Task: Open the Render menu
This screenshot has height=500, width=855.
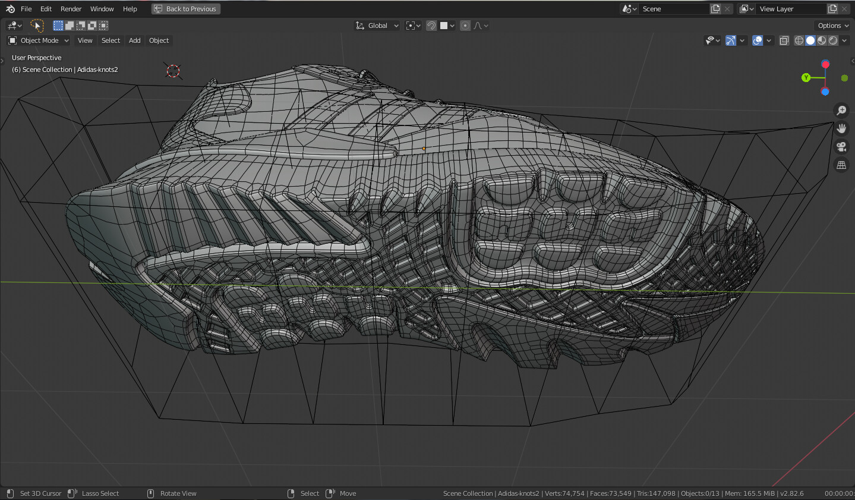Action: tap(71, 9)
